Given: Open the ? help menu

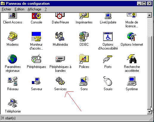Looking at the screenshot, I should point(46,9).
